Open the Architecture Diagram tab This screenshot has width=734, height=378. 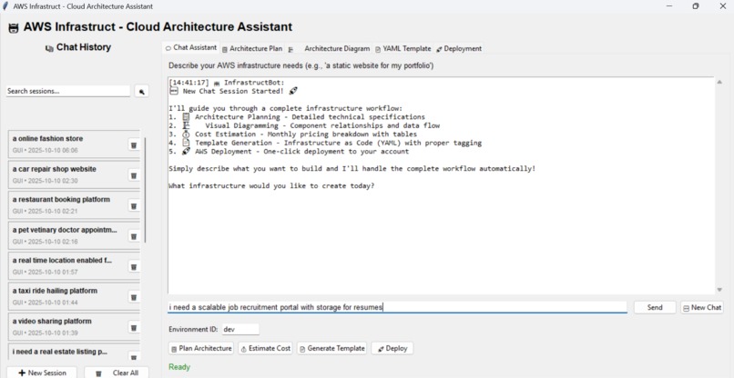329,48
